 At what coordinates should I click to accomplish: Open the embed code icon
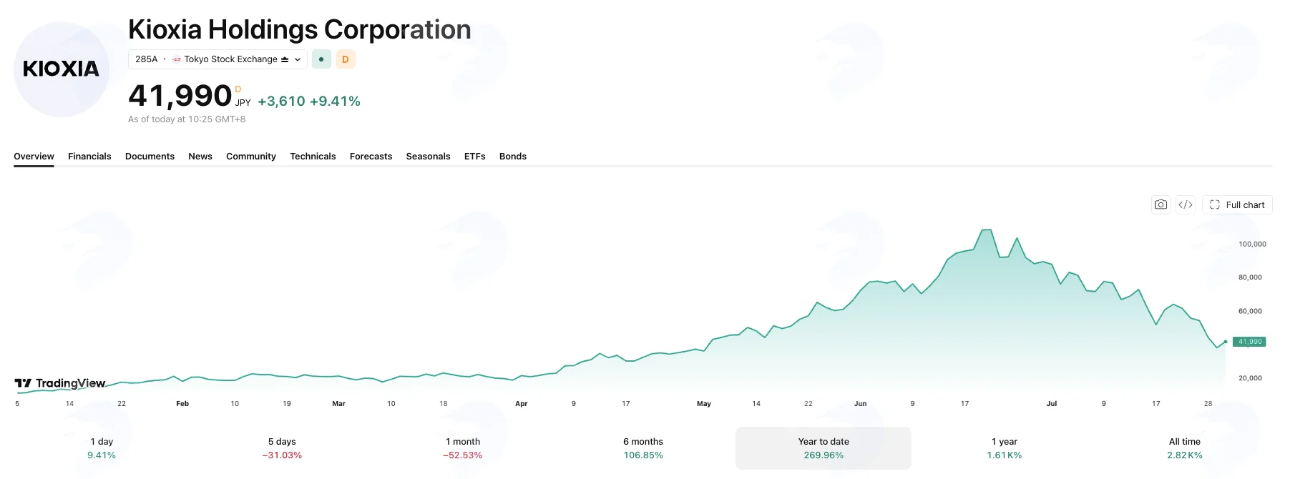point(1186,204)
